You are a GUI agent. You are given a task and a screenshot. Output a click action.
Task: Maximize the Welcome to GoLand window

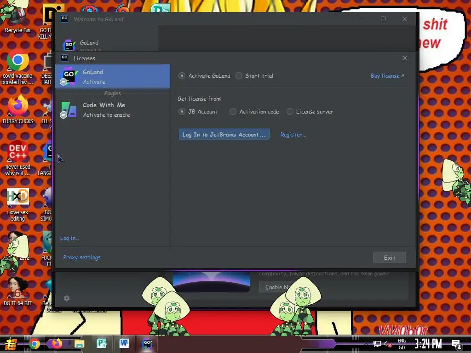click(383, 19)
